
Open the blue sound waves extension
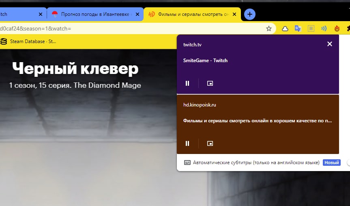[324, 28]
